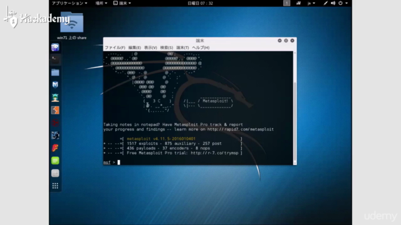401x225 pixels.
Task: Click the terminal vertical scrollbar
Action: [x=295, y=121]
